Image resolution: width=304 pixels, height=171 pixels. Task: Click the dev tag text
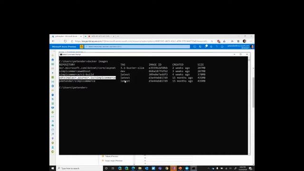click(x=123, y=71)
